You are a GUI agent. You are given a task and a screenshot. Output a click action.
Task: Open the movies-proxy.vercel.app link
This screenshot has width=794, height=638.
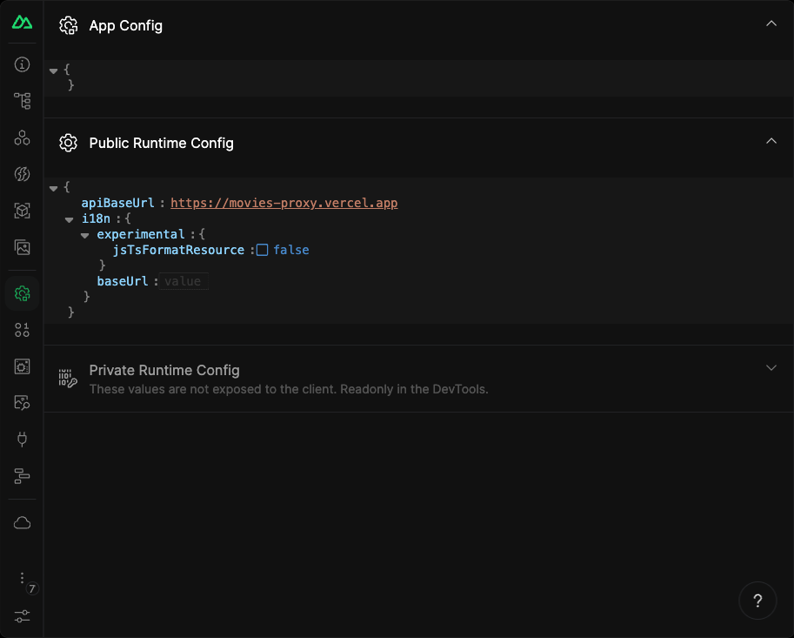pyautogui.click(x=284, y=203)
